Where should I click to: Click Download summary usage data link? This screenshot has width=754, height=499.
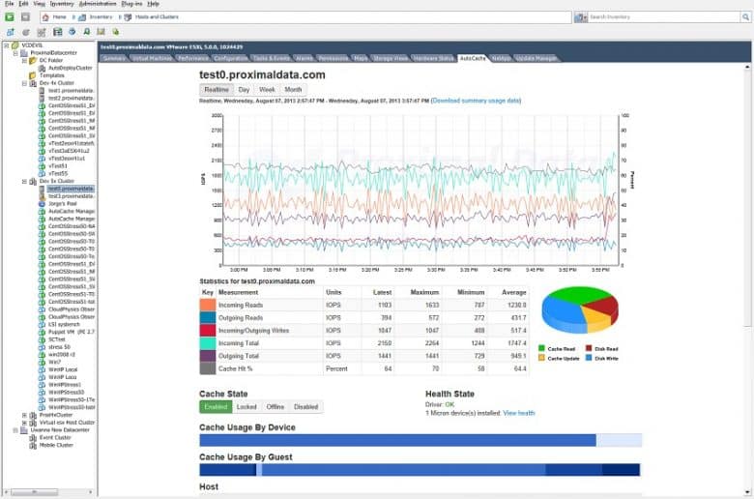[476, 101]
